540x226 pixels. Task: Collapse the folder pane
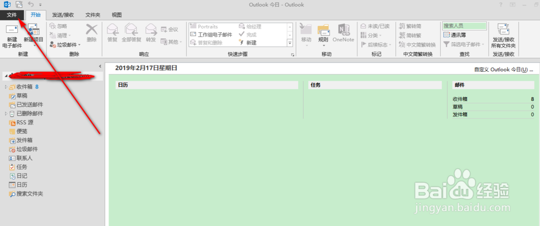point(100,66)
